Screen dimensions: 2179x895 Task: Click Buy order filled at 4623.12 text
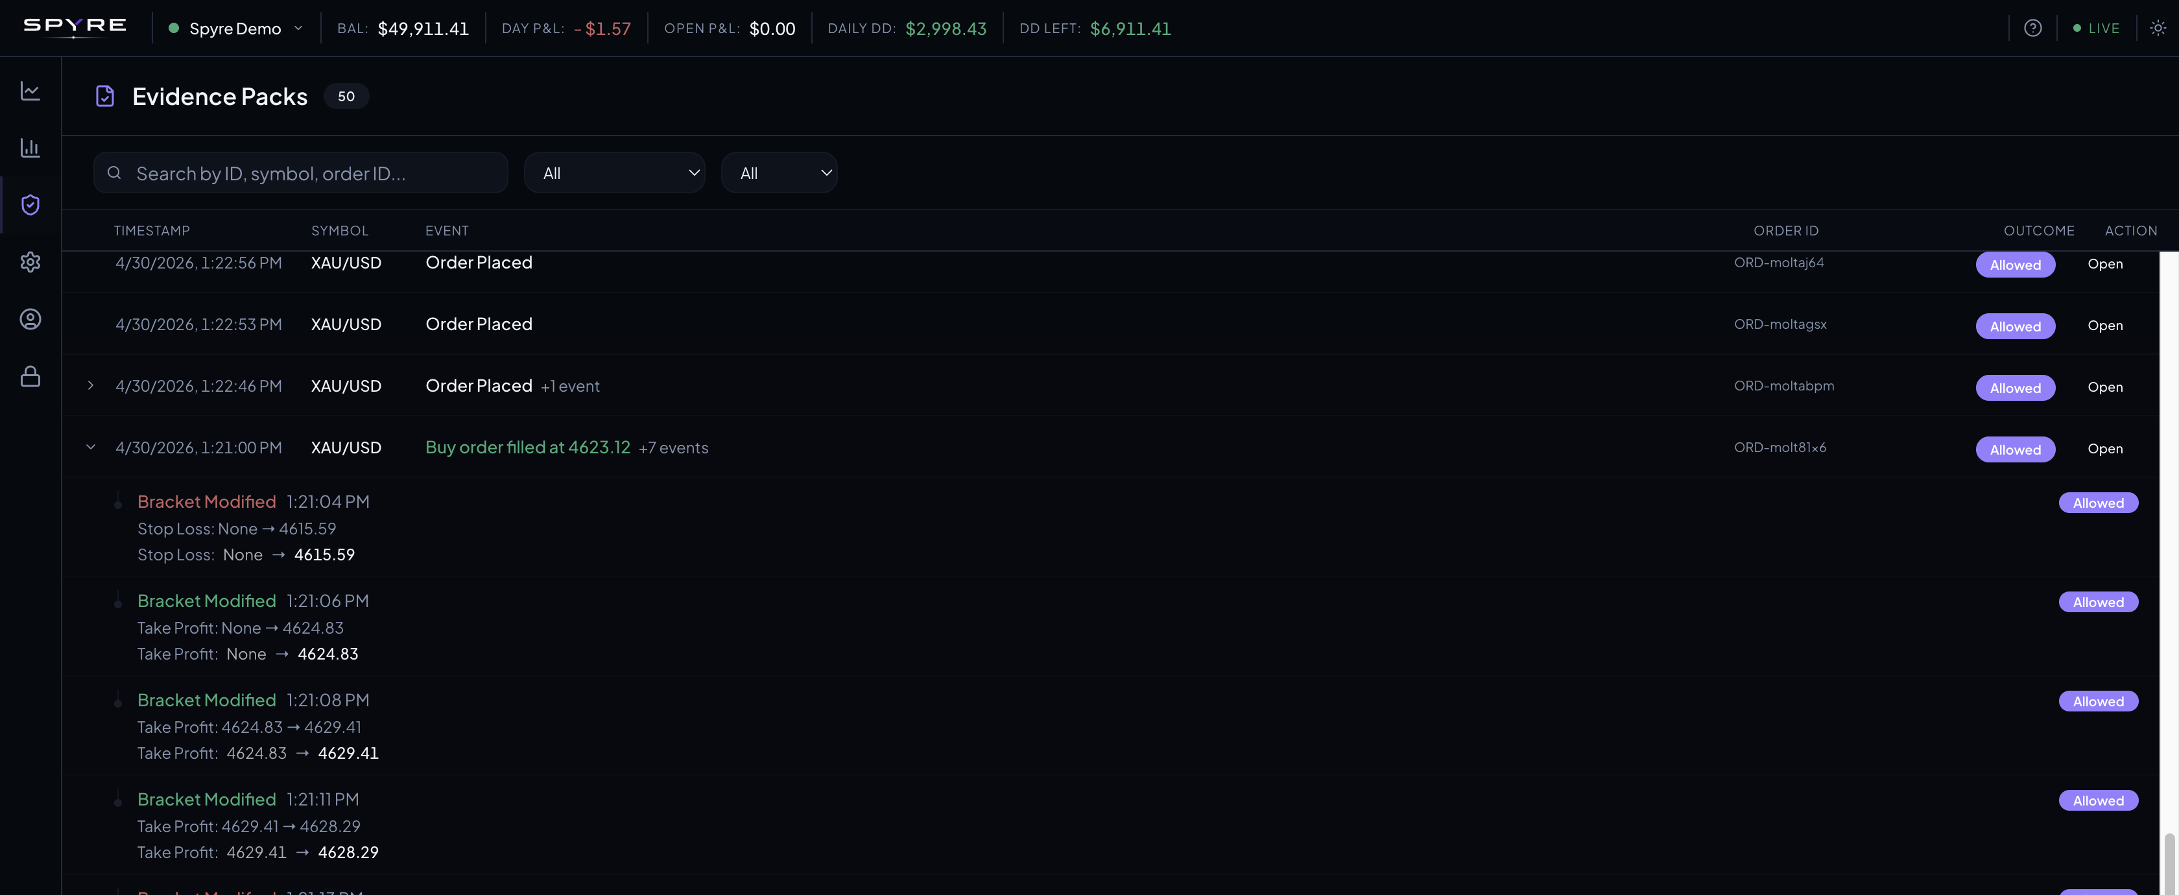[528, 447]
